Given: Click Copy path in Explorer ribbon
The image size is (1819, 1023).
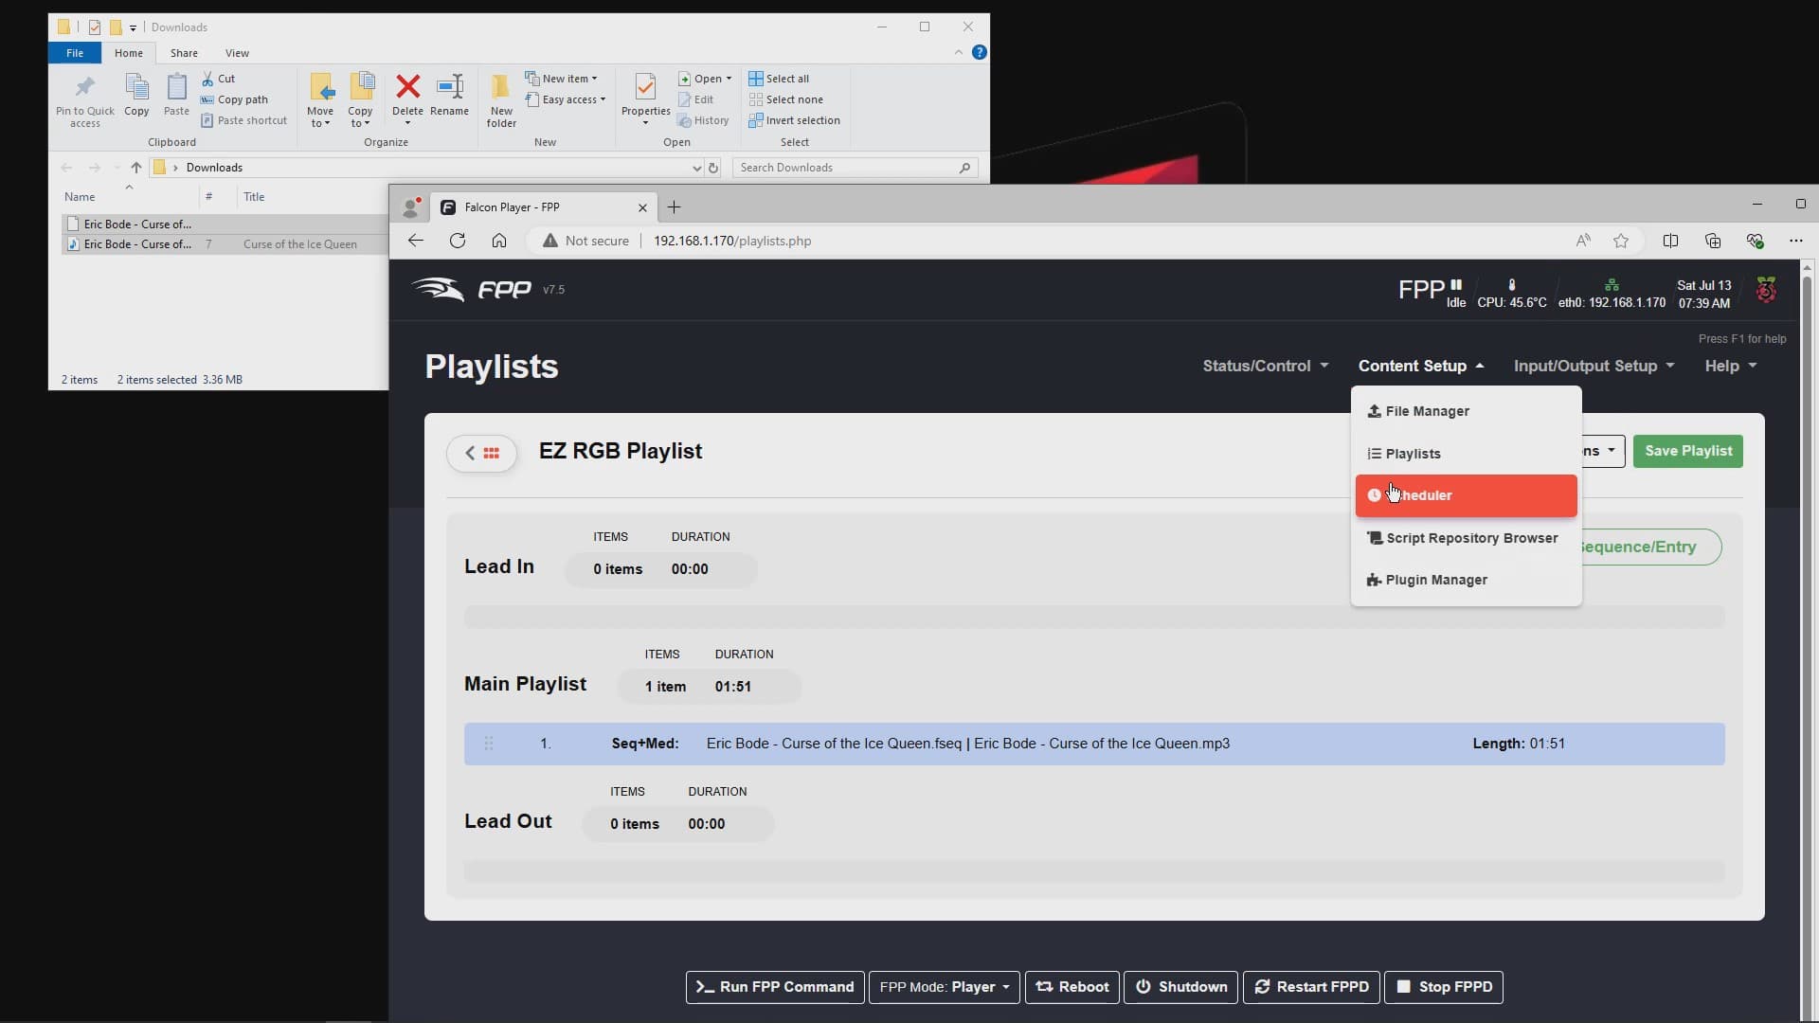Looking at the screenshot, I should (234, 99).
